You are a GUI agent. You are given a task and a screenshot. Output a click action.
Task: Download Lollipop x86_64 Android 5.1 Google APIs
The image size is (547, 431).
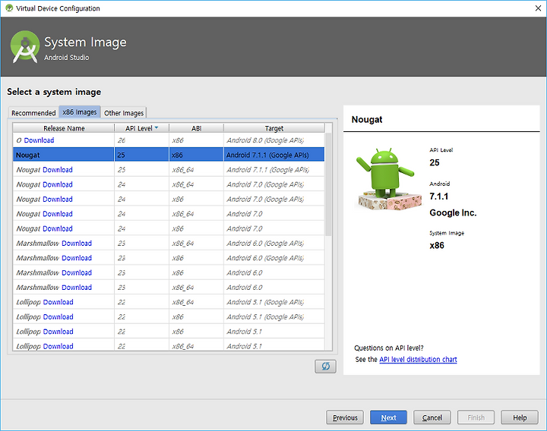pos(58,302)
